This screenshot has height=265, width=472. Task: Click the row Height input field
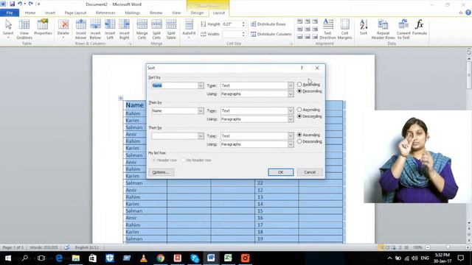pyautogui.click(x=232, y=24)
